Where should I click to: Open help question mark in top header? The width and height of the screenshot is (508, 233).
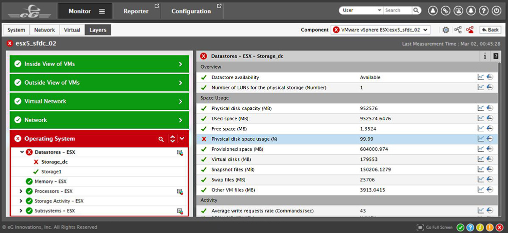point(483,11)
